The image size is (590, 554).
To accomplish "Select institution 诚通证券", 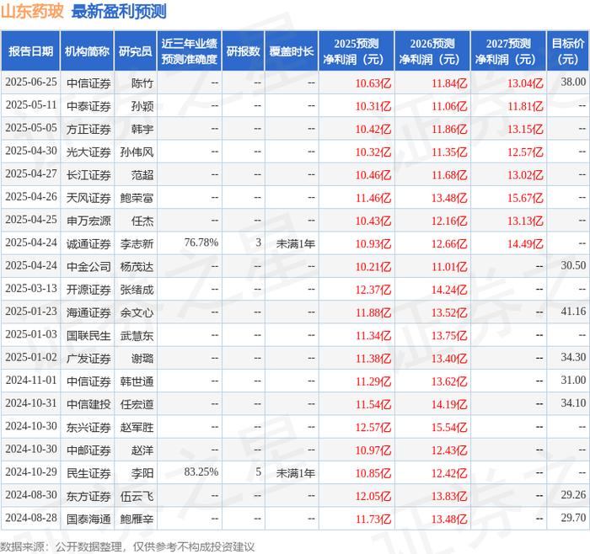I will [88, 243].
